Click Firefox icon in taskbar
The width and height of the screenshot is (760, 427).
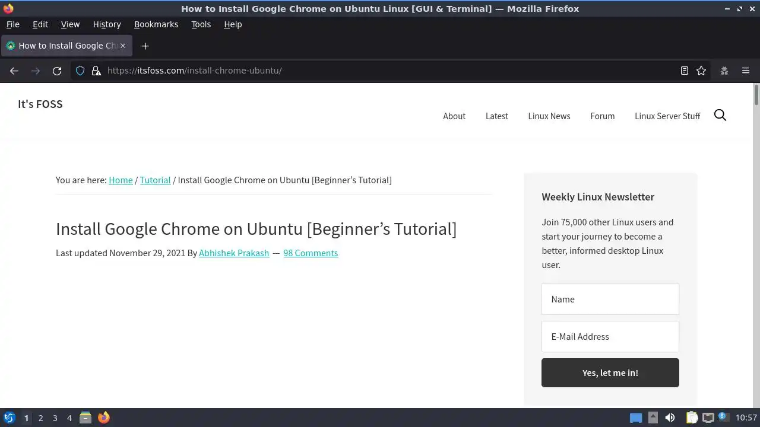click(103, 418)
